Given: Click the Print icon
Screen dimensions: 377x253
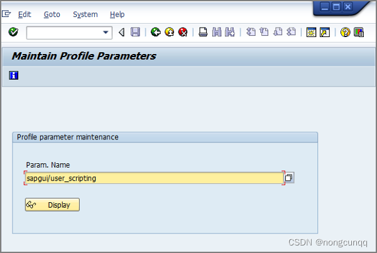Looking at the screenshot, I should point(203,32).
